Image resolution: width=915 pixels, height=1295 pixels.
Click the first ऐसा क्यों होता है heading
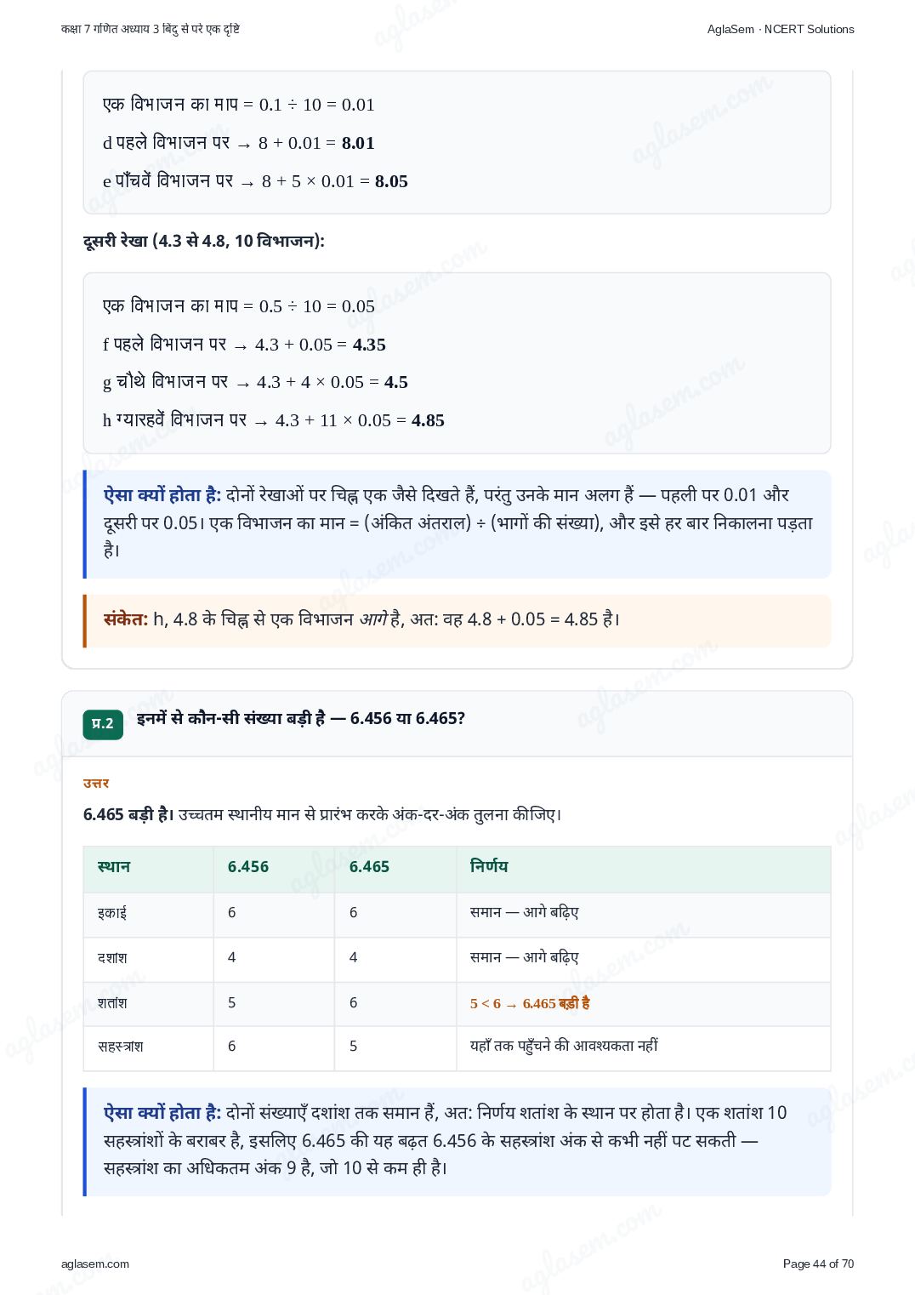pyautogui.click(x=162, y=494)
